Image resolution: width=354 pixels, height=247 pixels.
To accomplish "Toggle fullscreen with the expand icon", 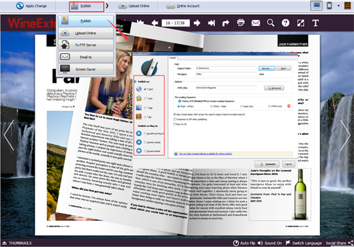I will [301, 23].
